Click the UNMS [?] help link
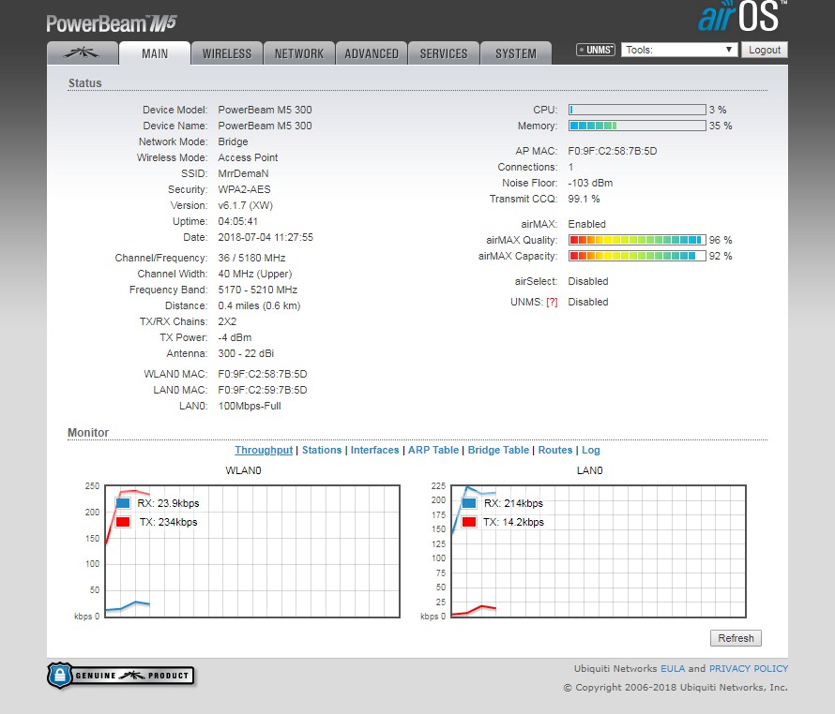The width and height of the screenshot is (835, 714). click(x=552, y=303)
